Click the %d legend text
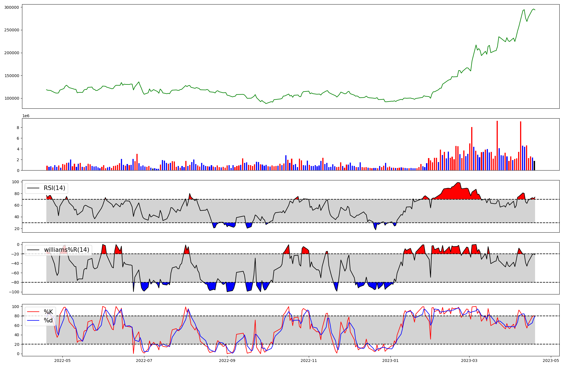 (48, 320)
